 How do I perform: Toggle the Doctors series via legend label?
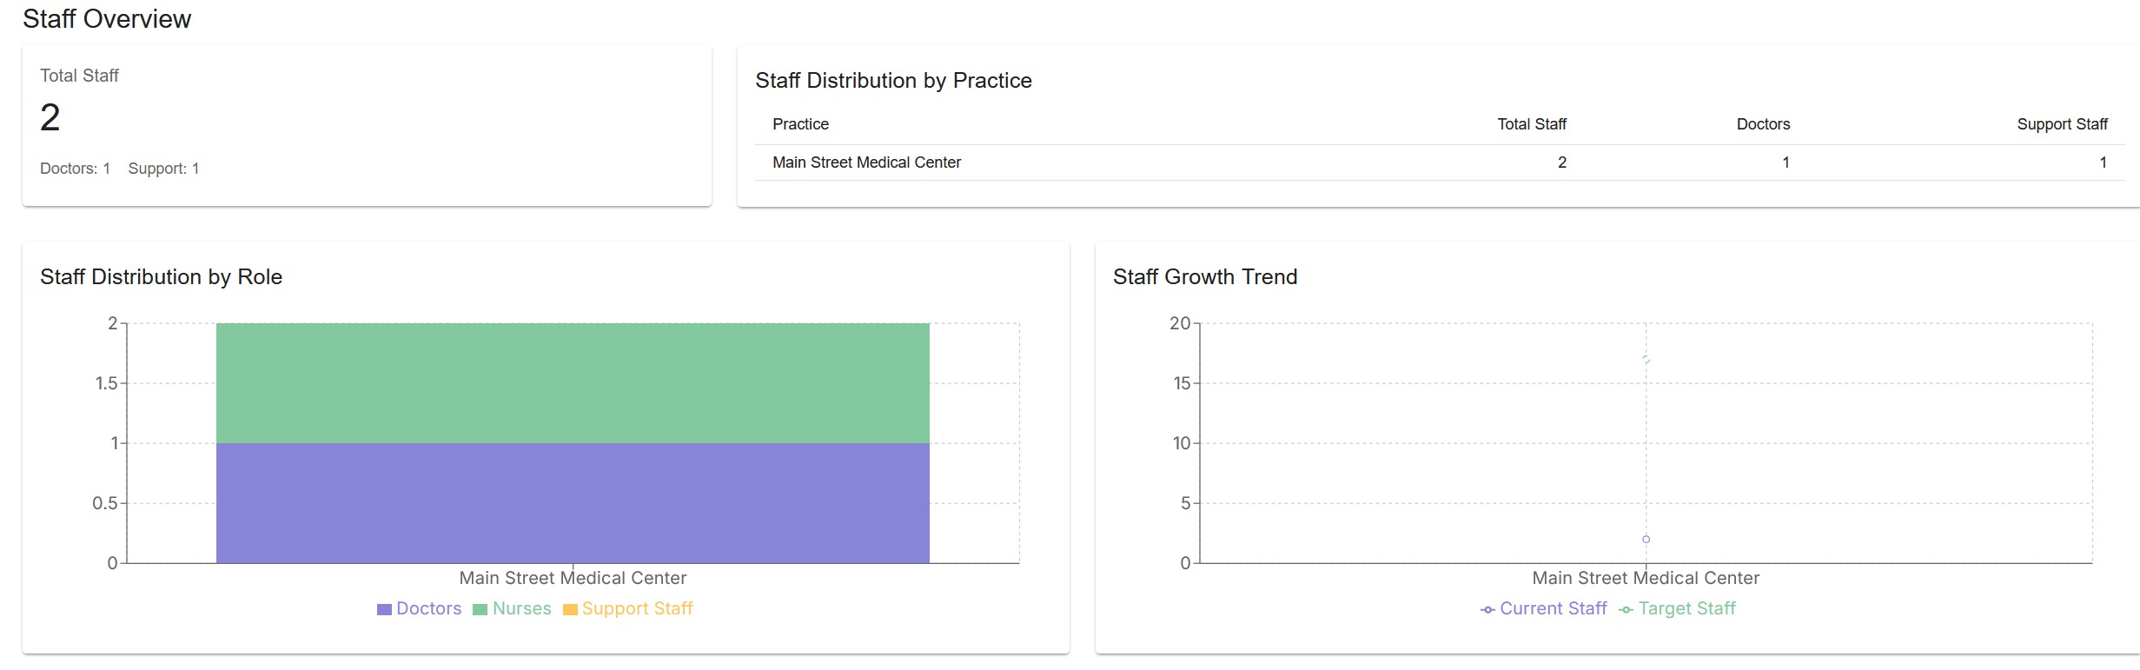[x=428, y=608]
